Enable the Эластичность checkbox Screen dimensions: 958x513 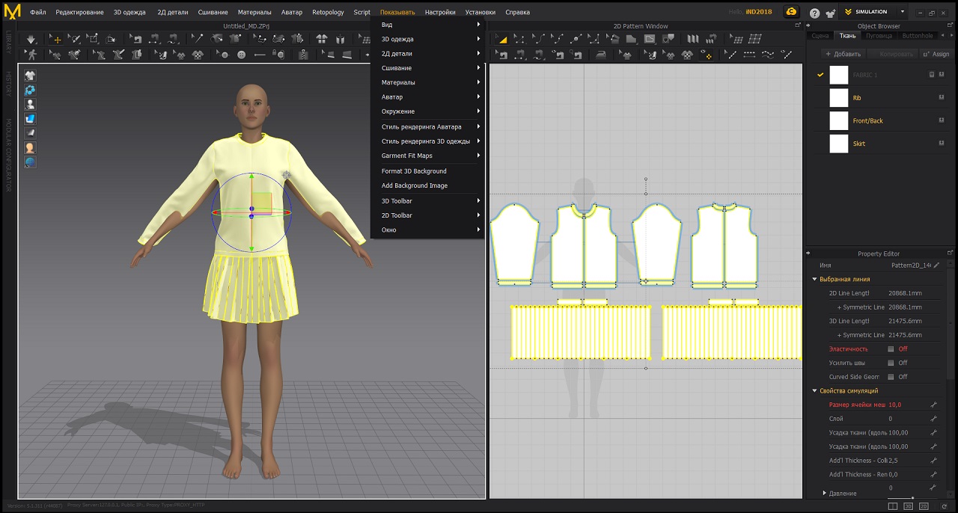891,349
